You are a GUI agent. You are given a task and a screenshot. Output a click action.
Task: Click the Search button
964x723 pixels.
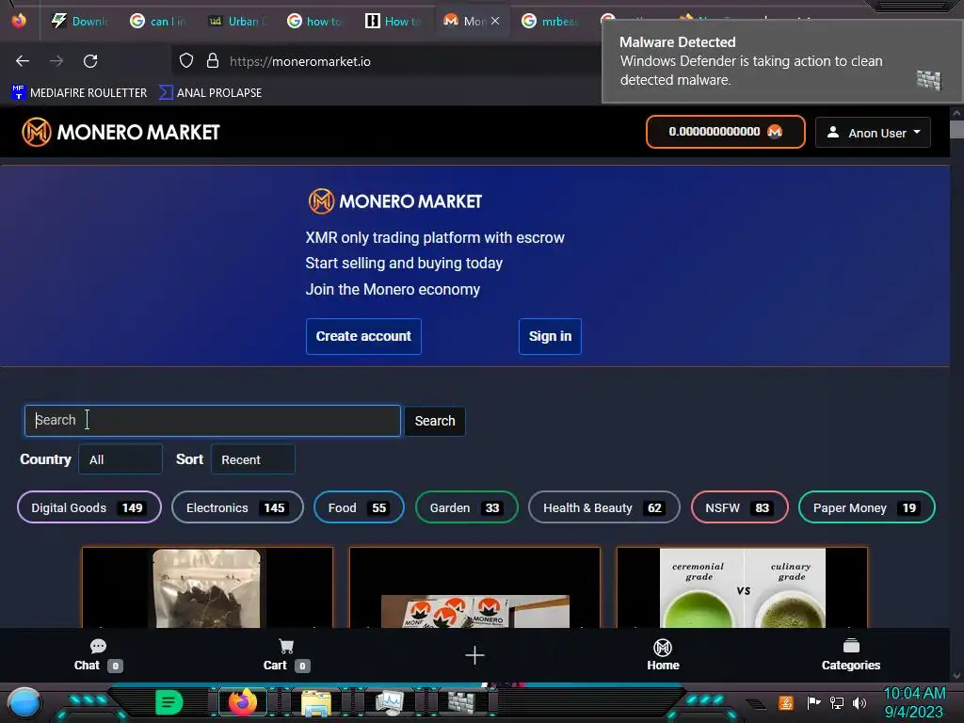click(435, 421)
